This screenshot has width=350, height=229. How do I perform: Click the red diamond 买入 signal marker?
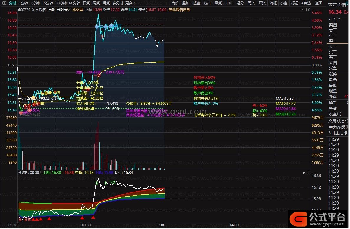[x=29, y=110]
